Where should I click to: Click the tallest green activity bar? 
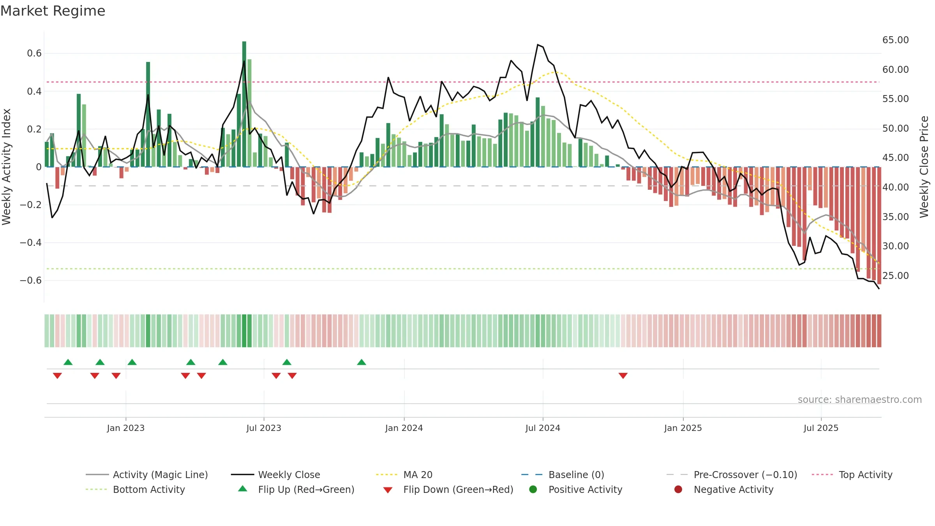pyautogui.click(x=244, y=104)
